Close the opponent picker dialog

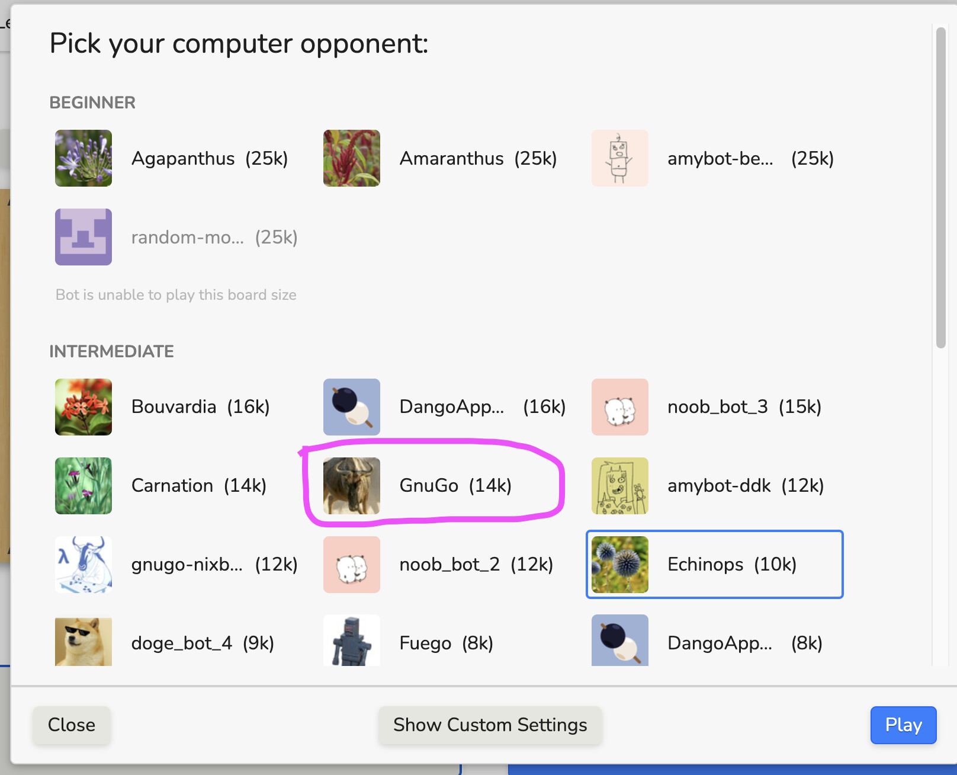tap(72, 725)
